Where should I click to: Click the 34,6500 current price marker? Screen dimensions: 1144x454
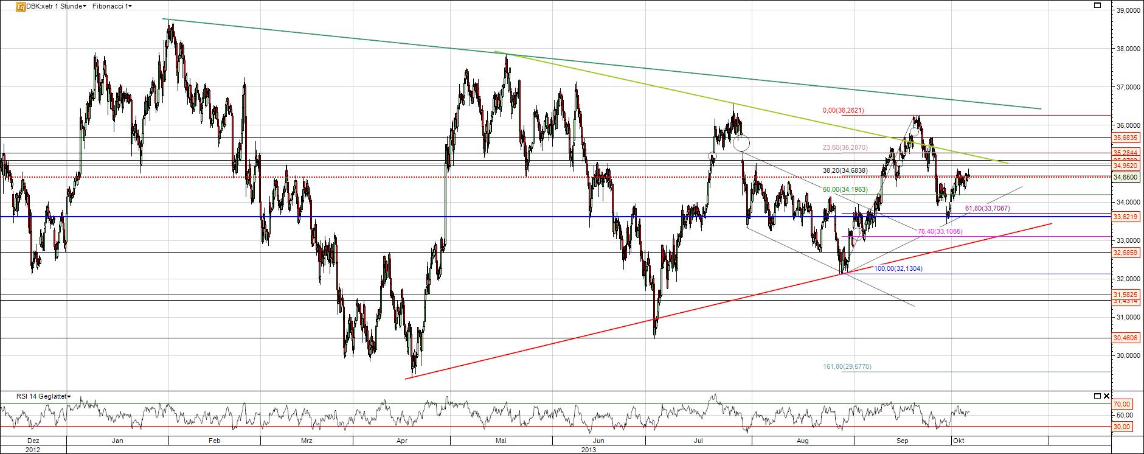pyautogui.click(x=1125, y=177)
